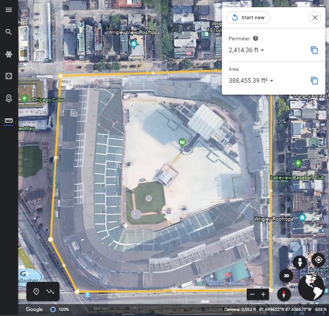Click the stadium center green place marker
Screen dimensions: 329x316
[x=182, y=142]
